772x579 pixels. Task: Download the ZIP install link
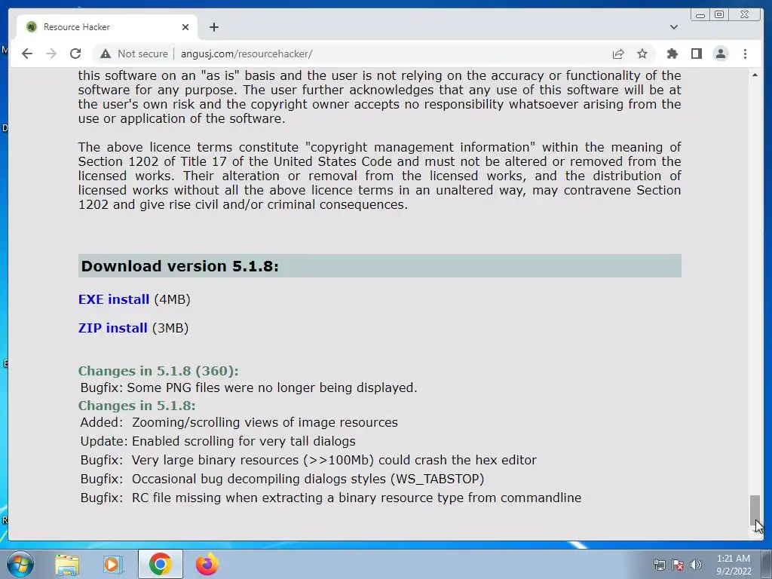click(x=113, y=328)
